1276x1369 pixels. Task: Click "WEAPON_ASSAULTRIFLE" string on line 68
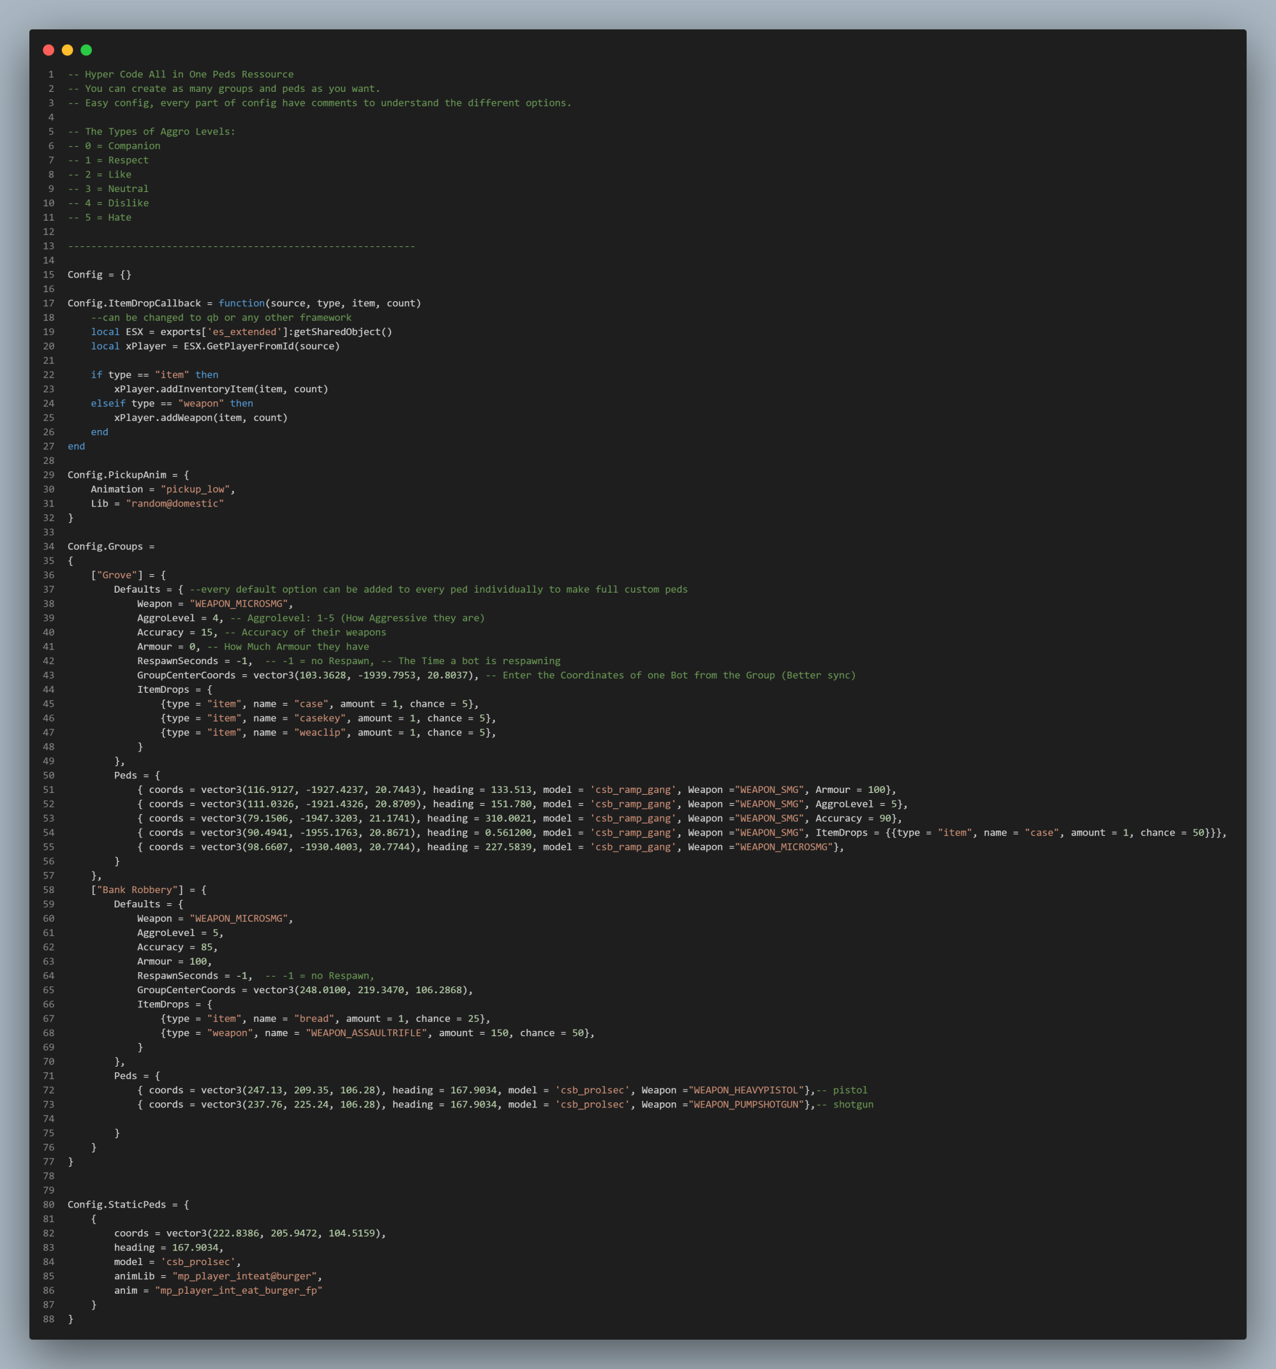[366, 1033]
